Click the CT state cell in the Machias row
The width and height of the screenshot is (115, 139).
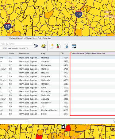click(13, 58)
